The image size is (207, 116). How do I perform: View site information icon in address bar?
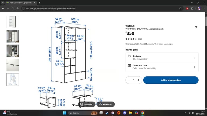(x=23, y=9)
